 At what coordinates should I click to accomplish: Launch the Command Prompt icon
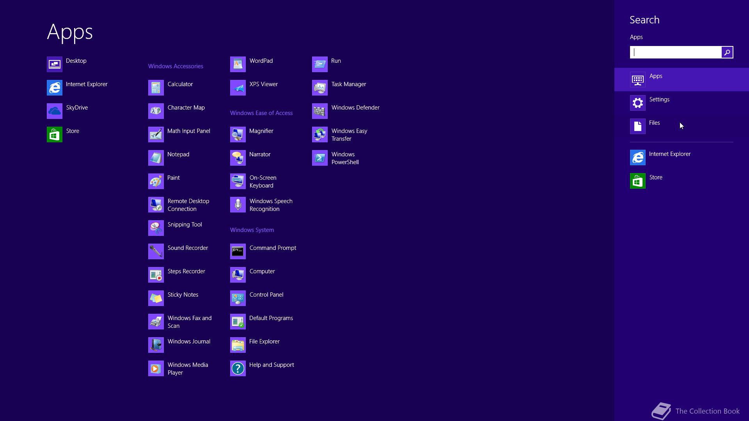(238, 251)
